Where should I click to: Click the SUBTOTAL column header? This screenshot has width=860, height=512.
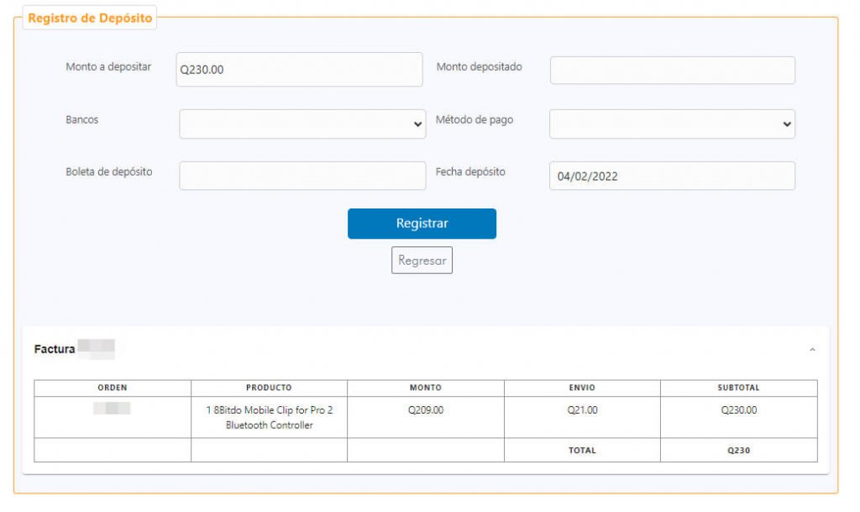[738, 388]
